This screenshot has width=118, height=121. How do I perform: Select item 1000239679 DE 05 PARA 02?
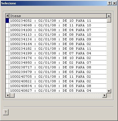(58, 72)
